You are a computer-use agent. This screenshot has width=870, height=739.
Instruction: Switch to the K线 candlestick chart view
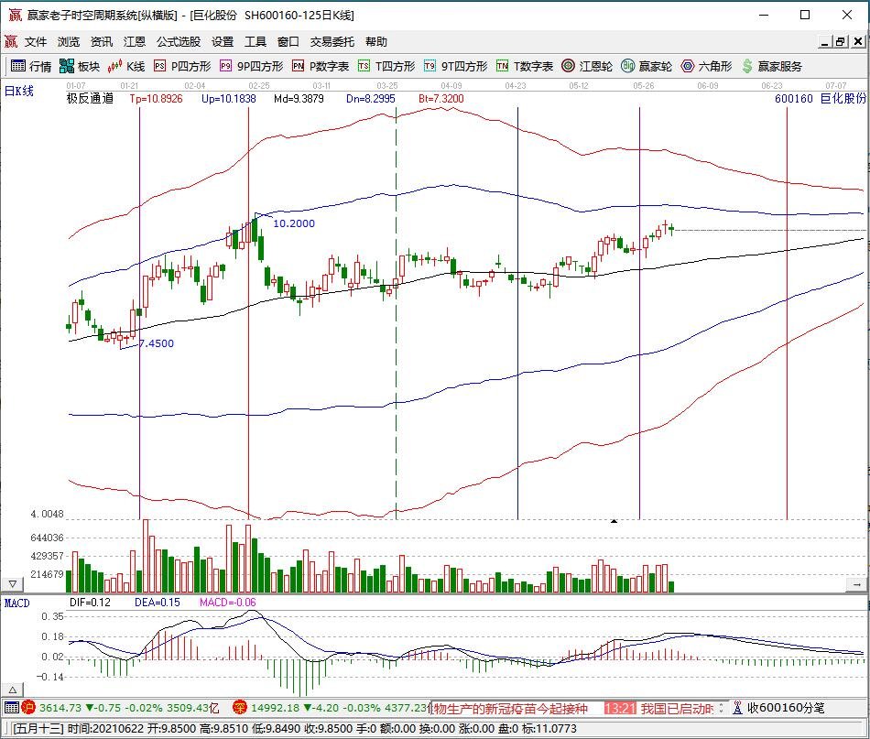pyautogui.click(x=126, y=66)
